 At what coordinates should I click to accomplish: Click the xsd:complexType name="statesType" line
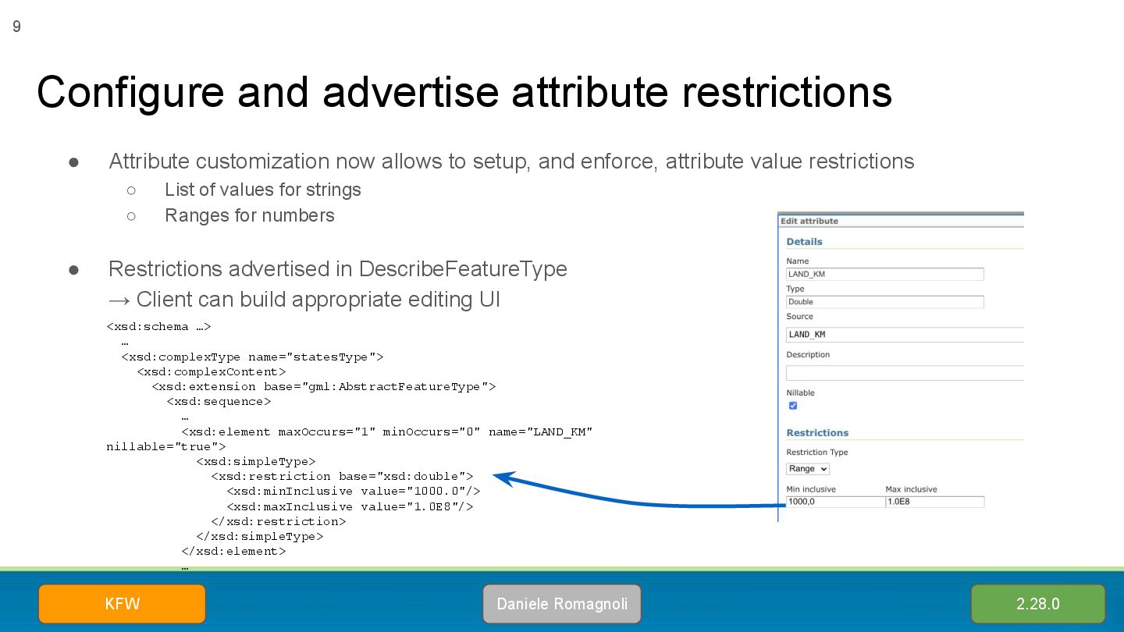pyautogui.click(x=253, y=357)
